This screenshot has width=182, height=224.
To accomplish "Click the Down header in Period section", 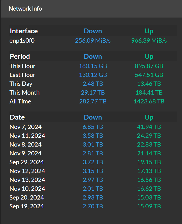I will click(x=93, y=57).
